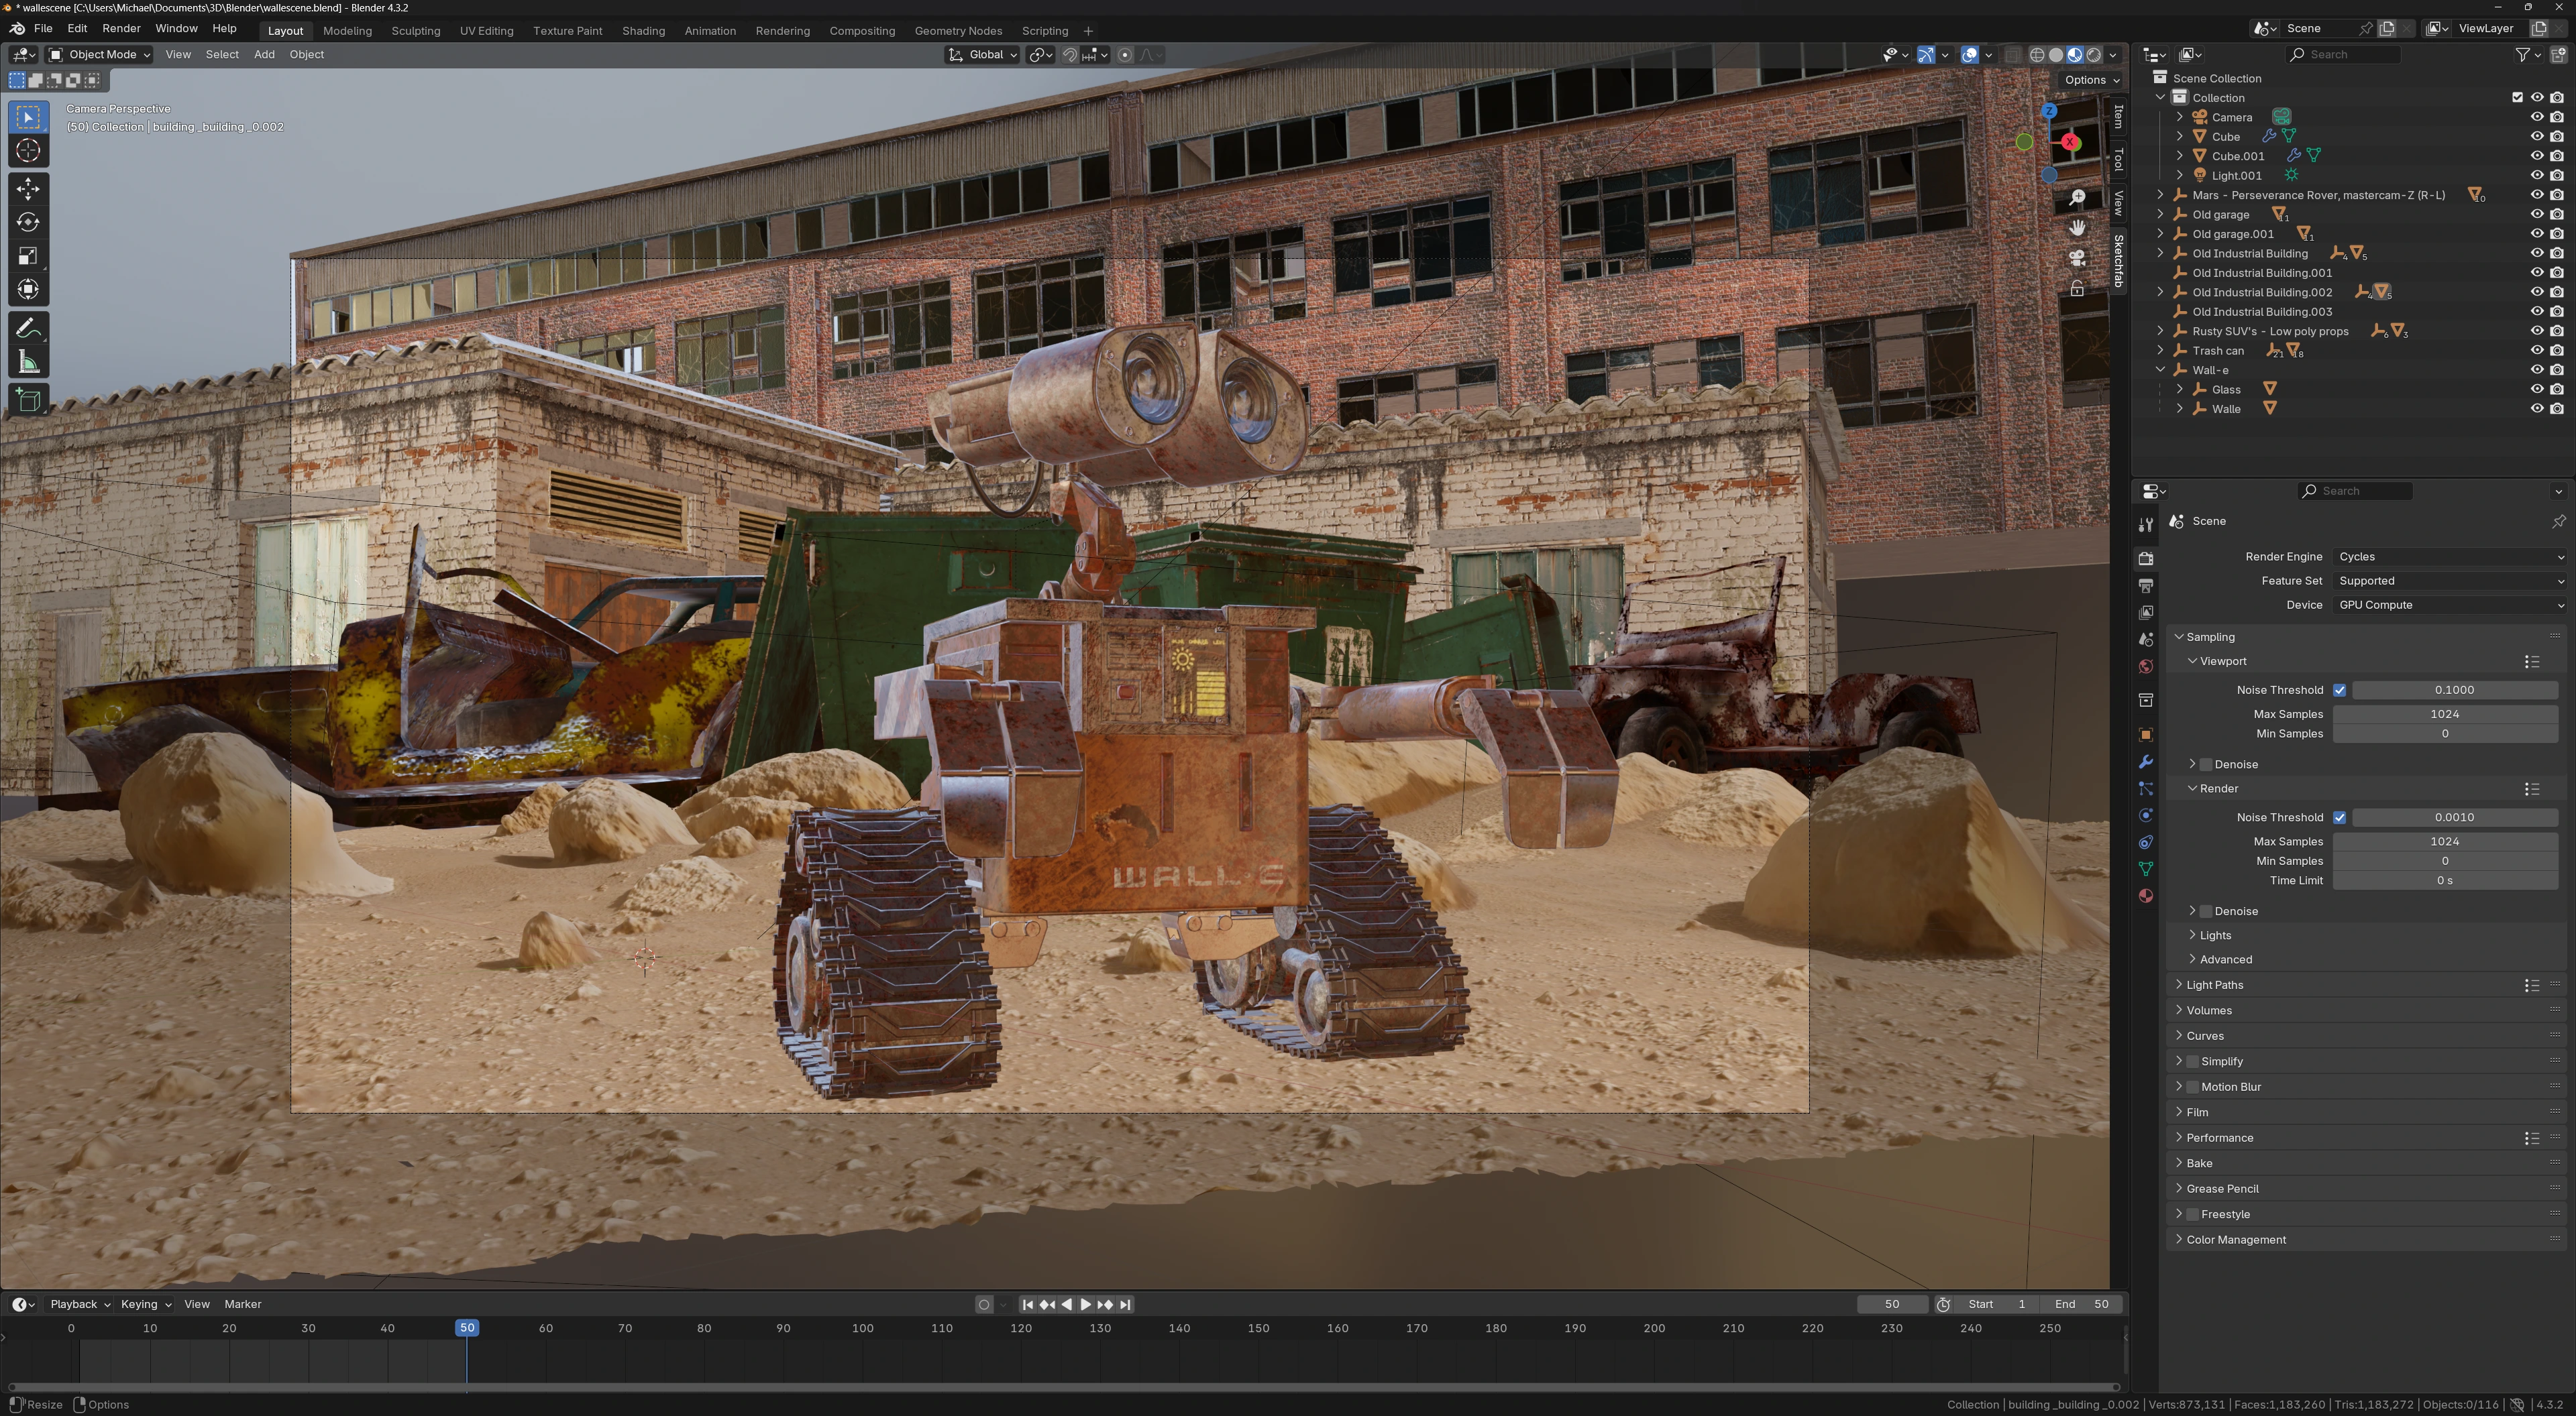This screenshot has width=2576, height=1416.
Task: Open the Feature Set dropdown
Action: point(2450,581)
